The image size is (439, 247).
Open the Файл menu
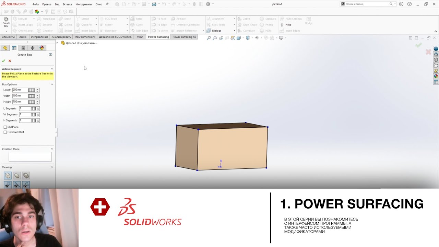36,4
